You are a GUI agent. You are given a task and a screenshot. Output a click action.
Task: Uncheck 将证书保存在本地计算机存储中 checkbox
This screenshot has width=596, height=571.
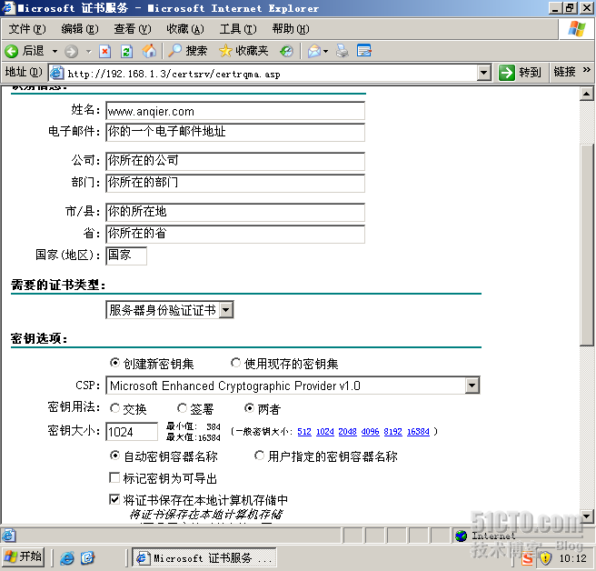pos(114,499)
